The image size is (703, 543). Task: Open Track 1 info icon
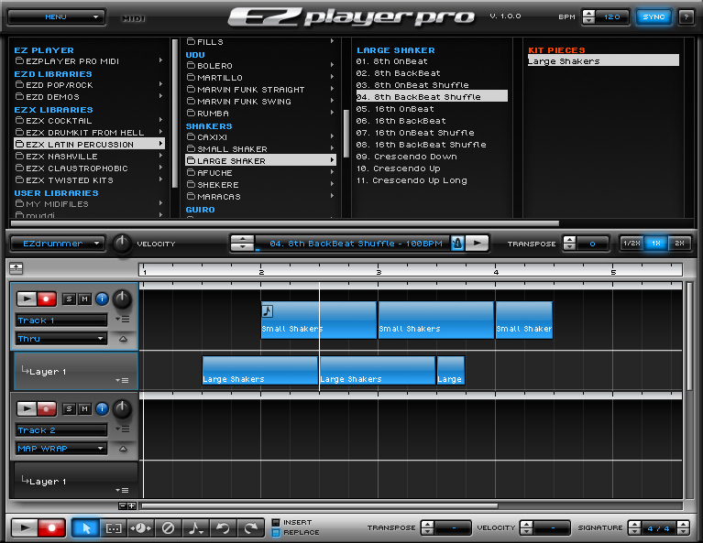(103, 299)
